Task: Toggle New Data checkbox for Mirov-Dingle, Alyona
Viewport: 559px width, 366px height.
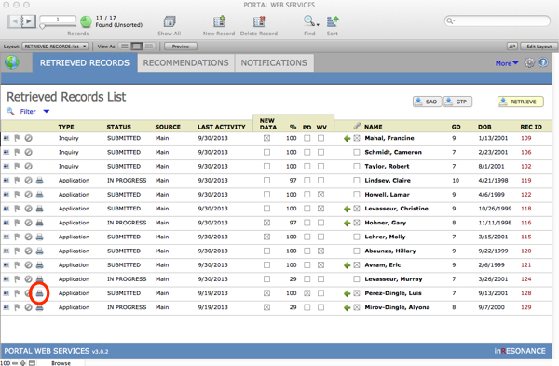Action: tap(266, 307)
